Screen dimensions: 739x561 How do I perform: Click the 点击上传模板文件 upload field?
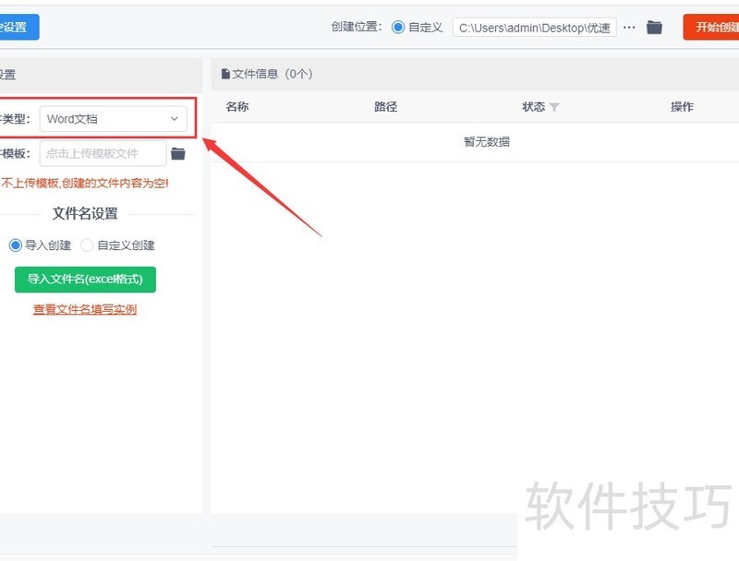click(x=102, y=153)
